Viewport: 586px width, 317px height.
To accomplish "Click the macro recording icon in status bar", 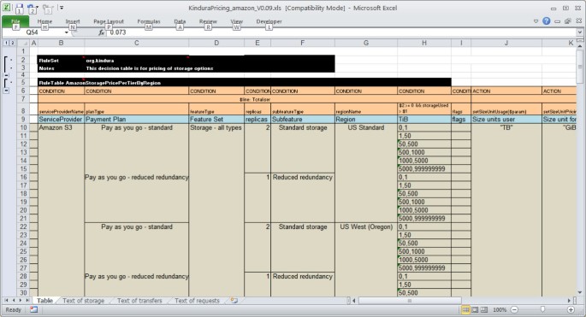I will click(x=33, y=309).
